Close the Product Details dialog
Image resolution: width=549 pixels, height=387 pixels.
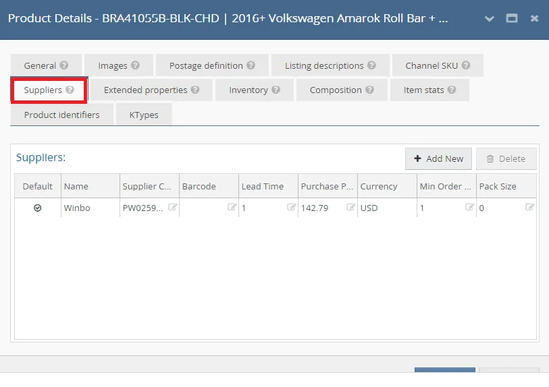(x=534, y=18)
